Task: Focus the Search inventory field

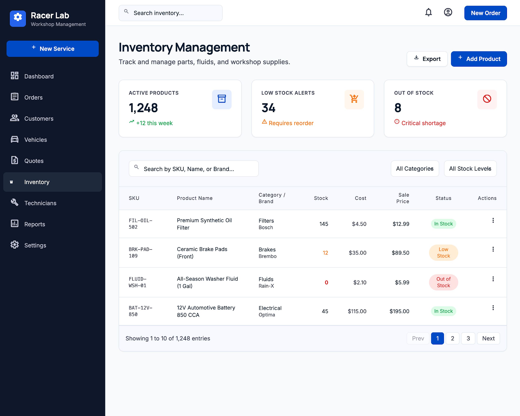Action: pyautogui.click(x=171, y=13)
